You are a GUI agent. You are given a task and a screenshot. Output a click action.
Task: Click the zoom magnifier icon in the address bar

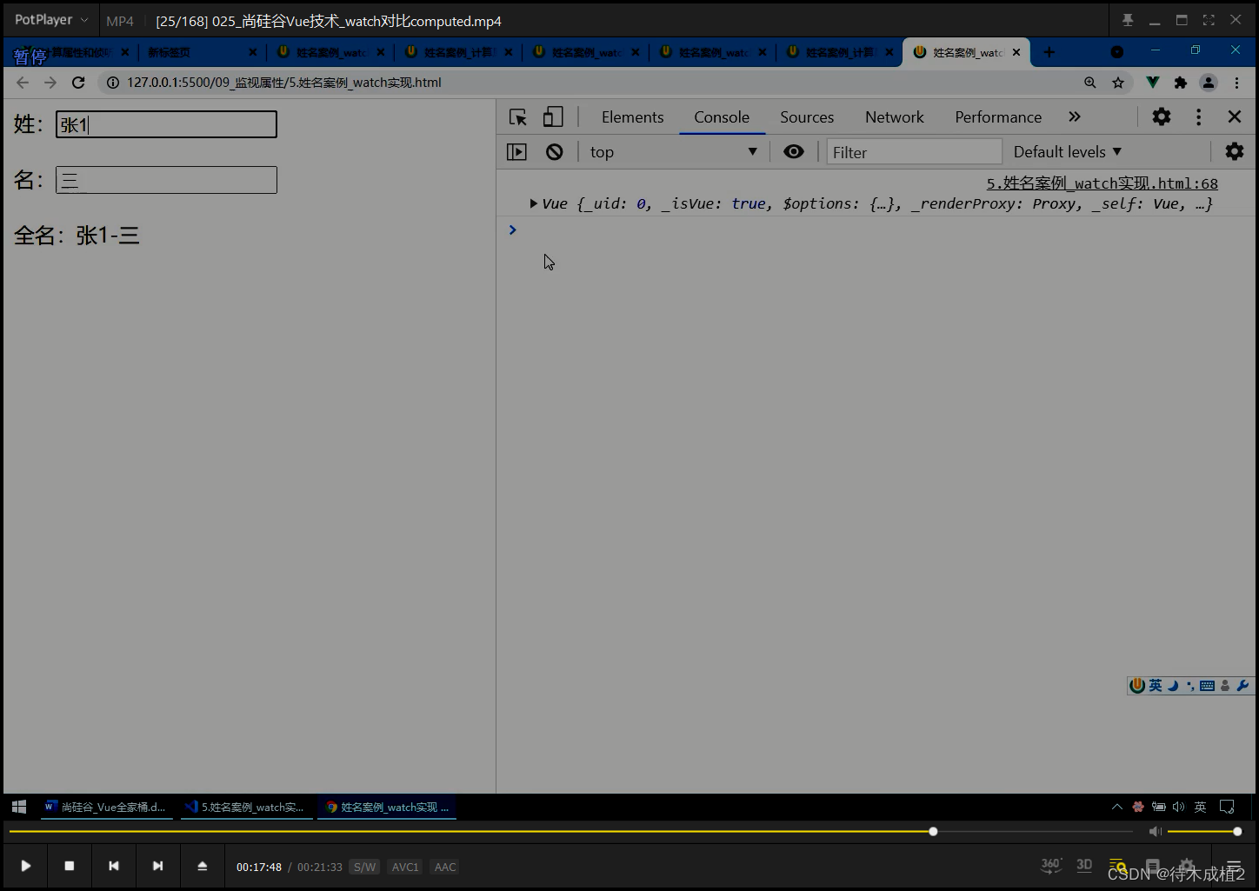[1089, 83]
